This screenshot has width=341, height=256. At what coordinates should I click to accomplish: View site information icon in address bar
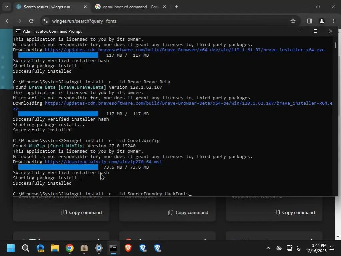(46, 21)
